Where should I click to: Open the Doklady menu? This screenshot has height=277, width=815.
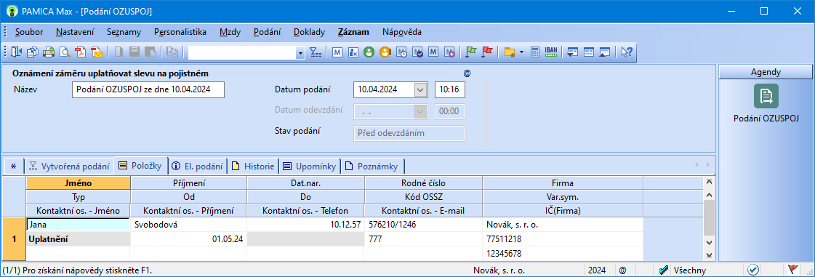click(x=309, y=32)
